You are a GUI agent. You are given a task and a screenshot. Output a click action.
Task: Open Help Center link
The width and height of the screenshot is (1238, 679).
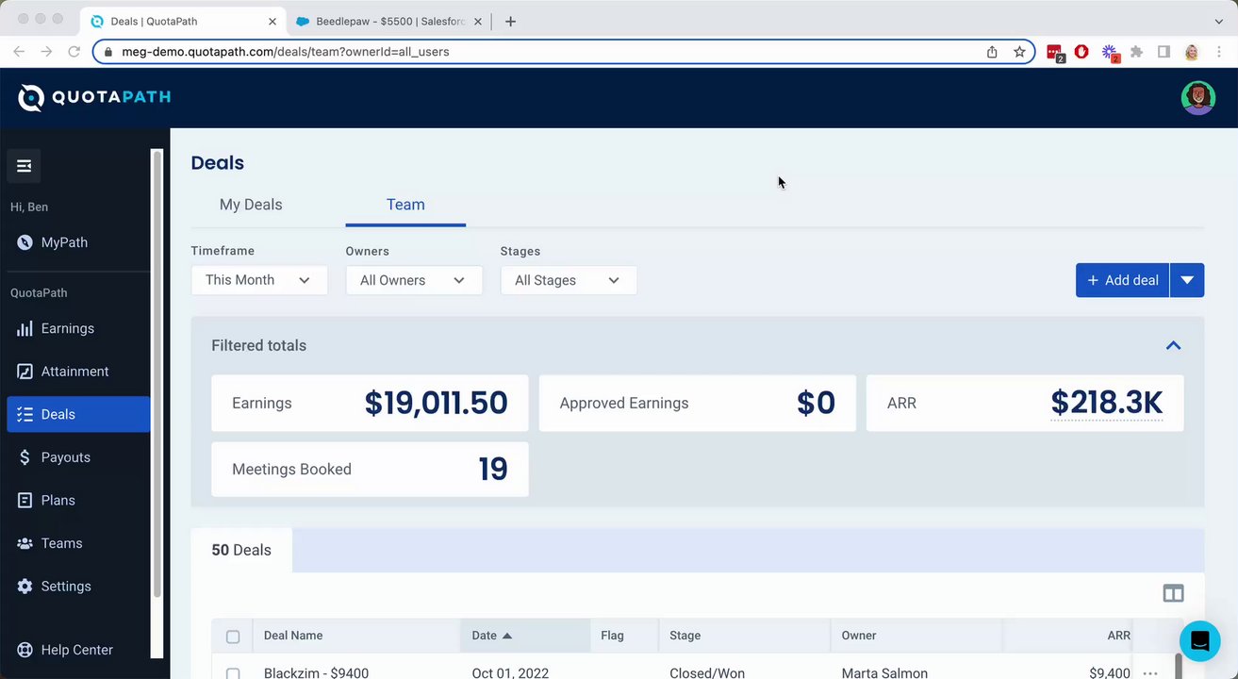77,650
